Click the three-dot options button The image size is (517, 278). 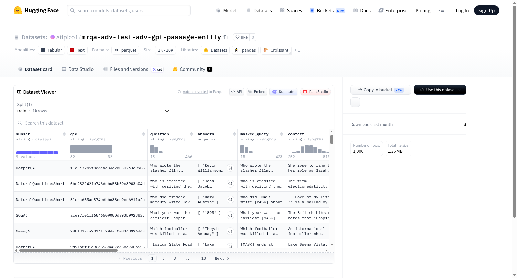click(x=355, y=102)
